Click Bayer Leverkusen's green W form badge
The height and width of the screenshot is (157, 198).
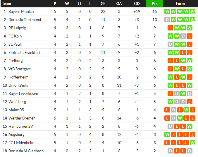(x=183, y=93)
